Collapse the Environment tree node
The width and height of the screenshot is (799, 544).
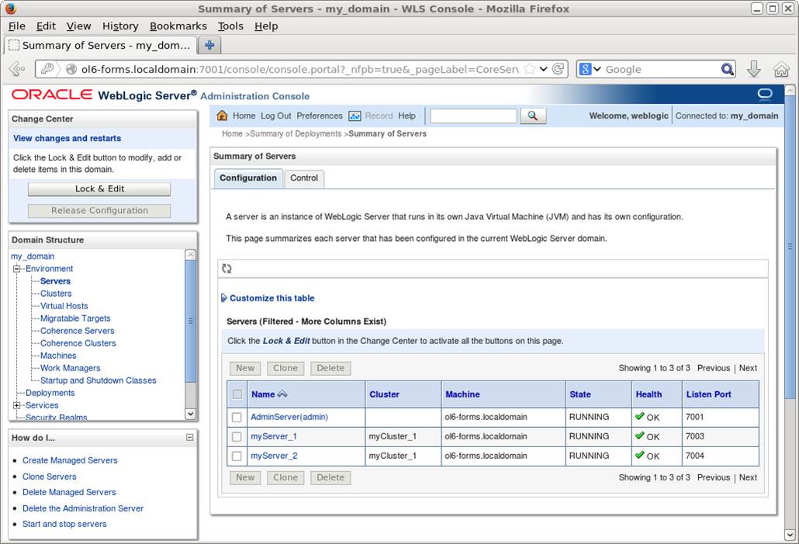pos(18,268)
